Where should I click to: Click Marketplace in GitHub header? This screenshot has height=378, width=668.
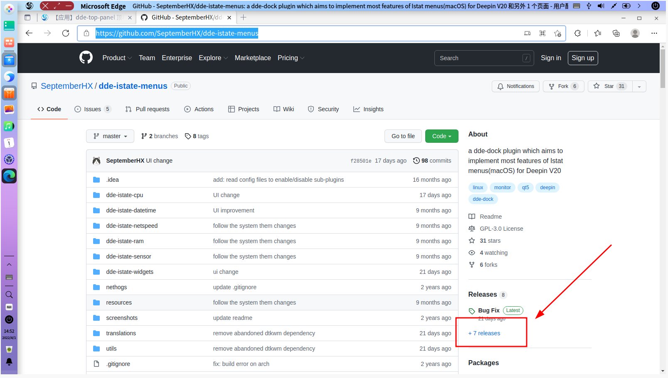(x=253, y=58)
